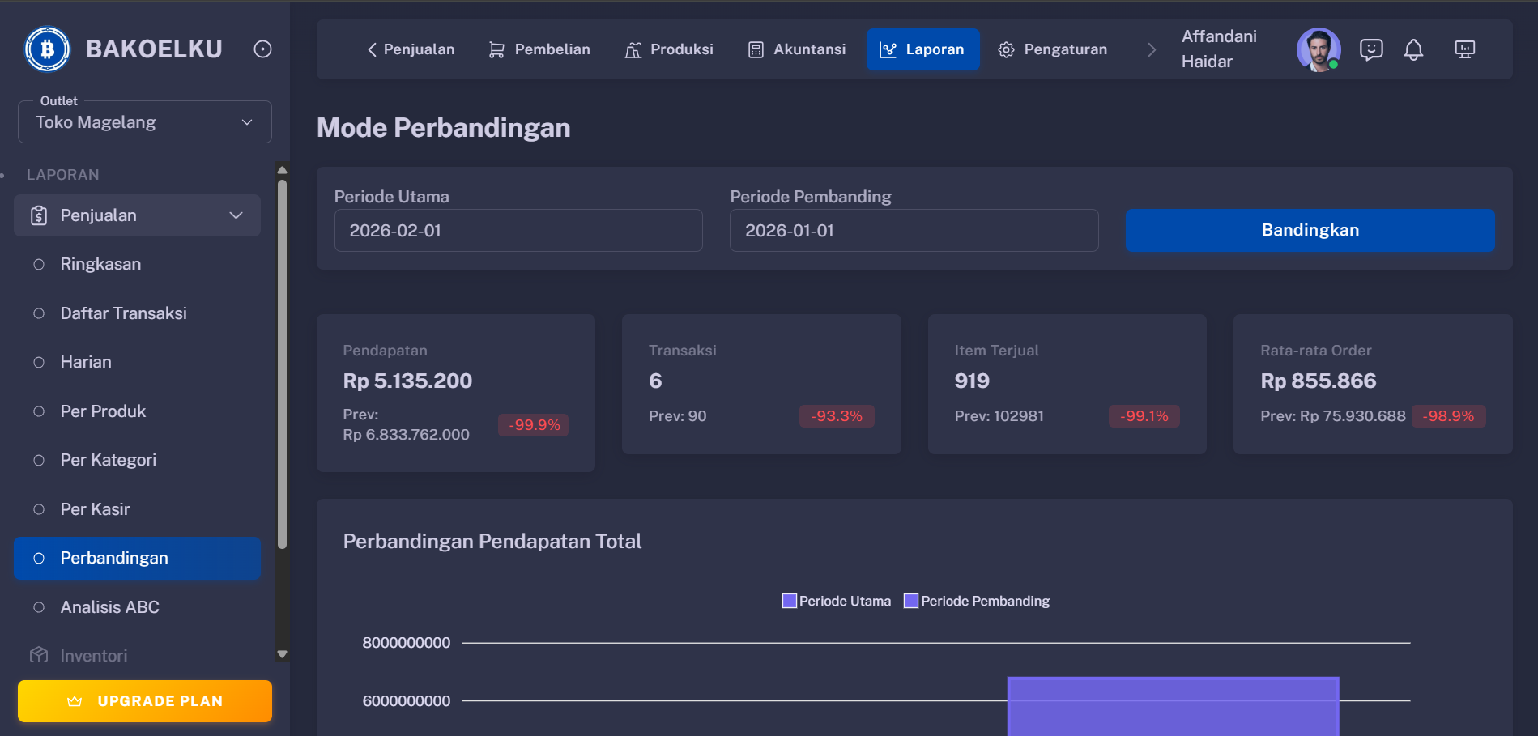Click the Periode Utama date field
This screenshot has width=1538, height=736.
tap(518, 231)
